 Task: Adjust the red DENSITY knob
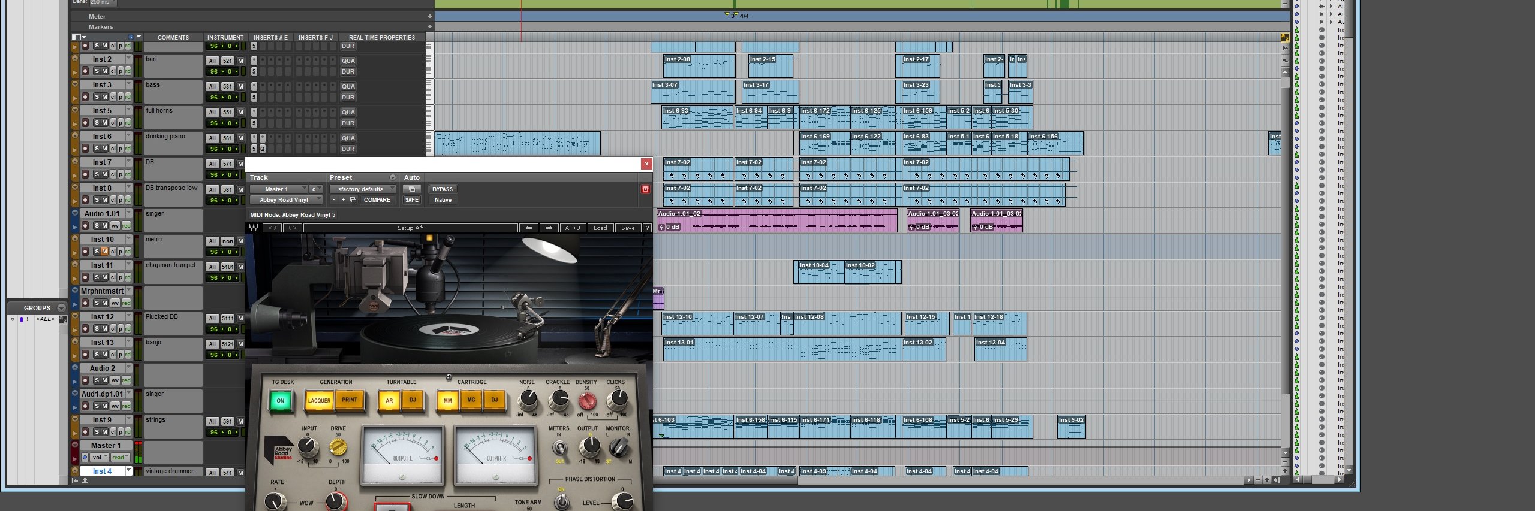point(587,400)
